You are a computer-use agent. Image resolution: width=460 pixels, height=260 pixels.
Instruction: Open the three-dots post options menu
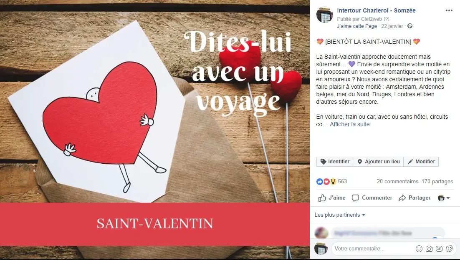[x=449, y=10]
